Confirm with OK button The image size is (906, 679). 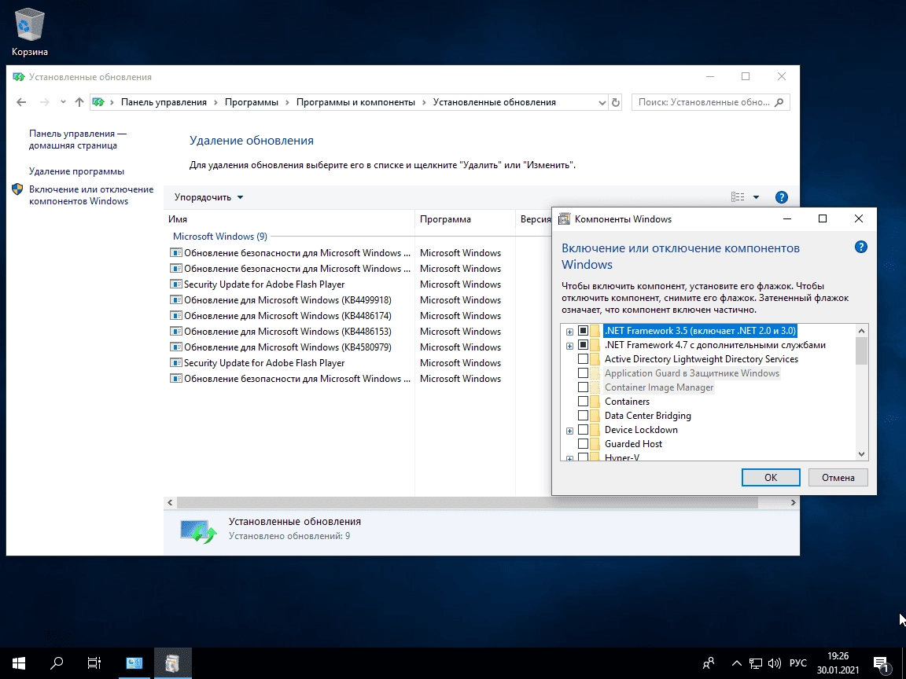point(771,478)
